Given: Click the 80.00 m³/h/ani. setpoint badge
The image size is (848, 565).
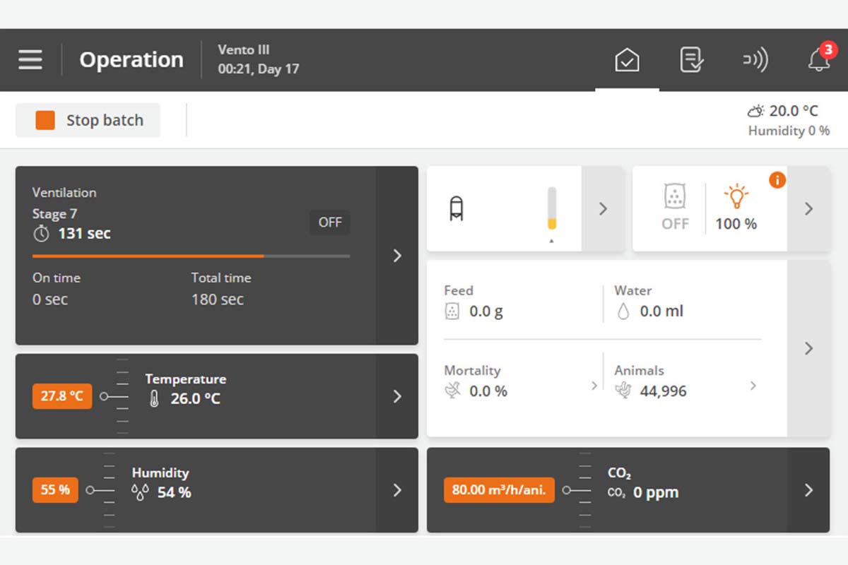Looking at the screenshot, I should click(x=499, y=490).
